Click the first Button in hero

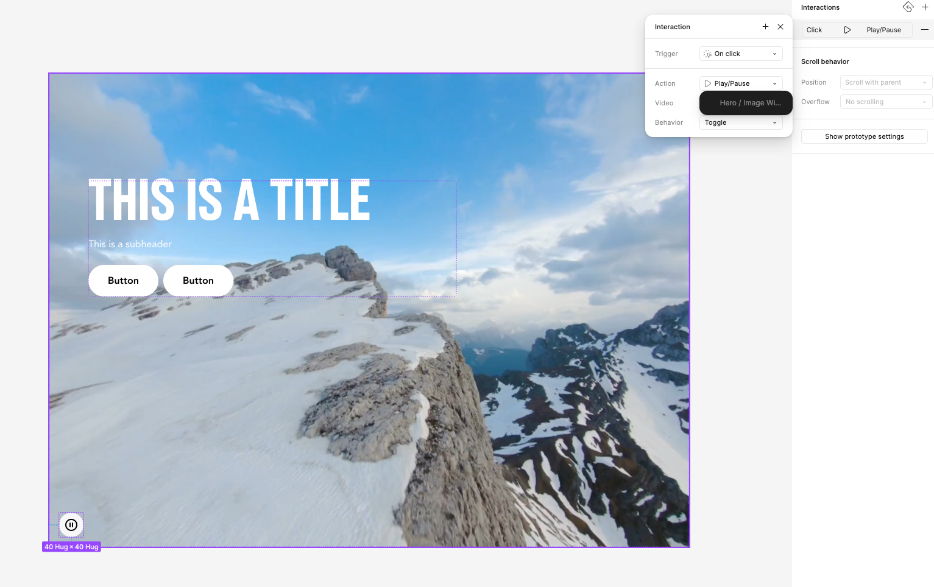pyautogui.click(x=123, y=281)
